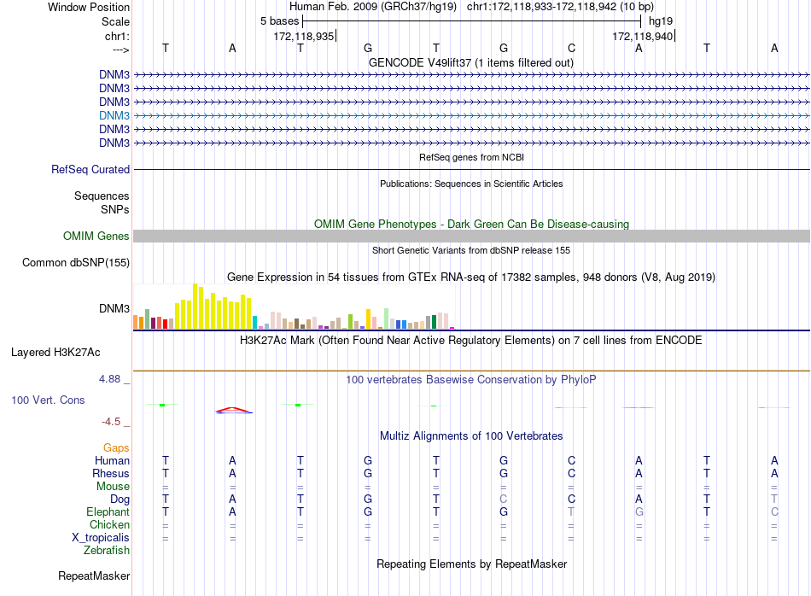
Task: Click the Layered H3K27Ac track label
Action: [x=55, y=353]
